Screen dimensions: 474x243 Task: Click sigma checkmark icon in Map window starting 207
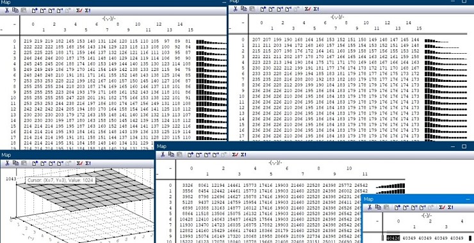point(307,9)
